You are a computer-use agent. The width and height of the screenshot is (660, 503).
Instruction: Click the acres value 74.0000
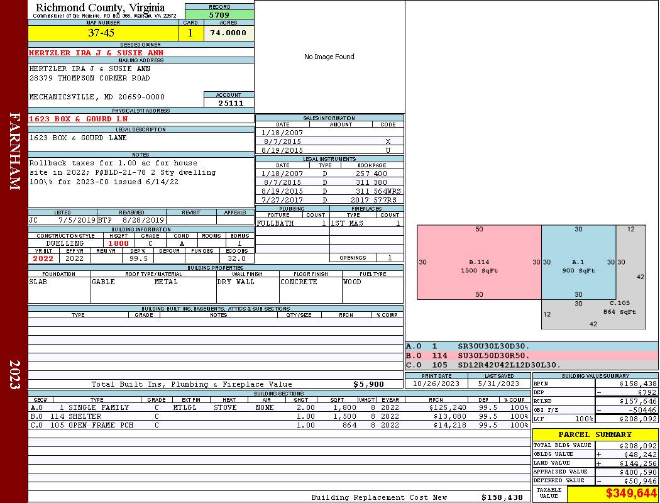click(x=229, y=33)
